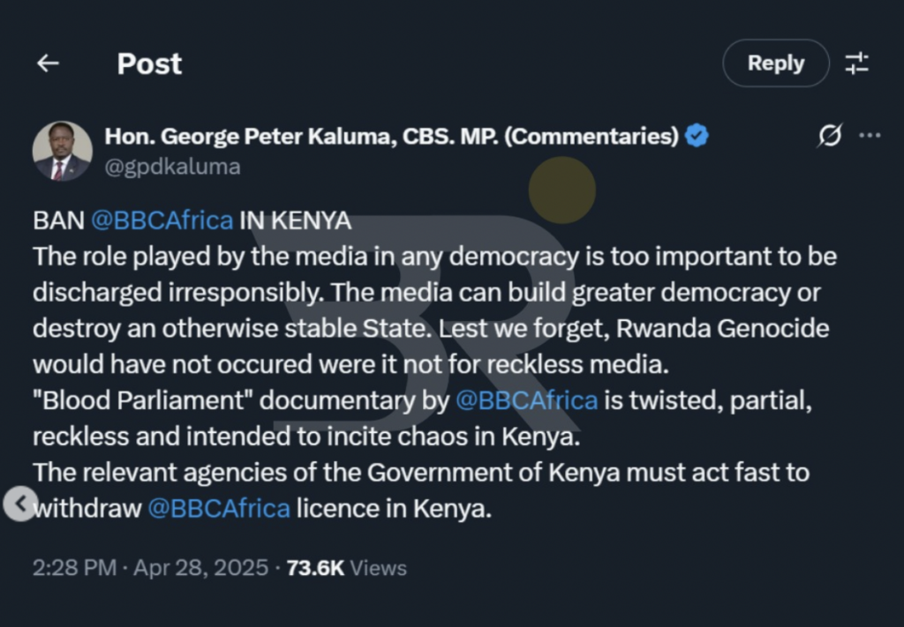Open reply sorting filter icon
The height and width of the screenshot is (627, 904).
point(856,63)
